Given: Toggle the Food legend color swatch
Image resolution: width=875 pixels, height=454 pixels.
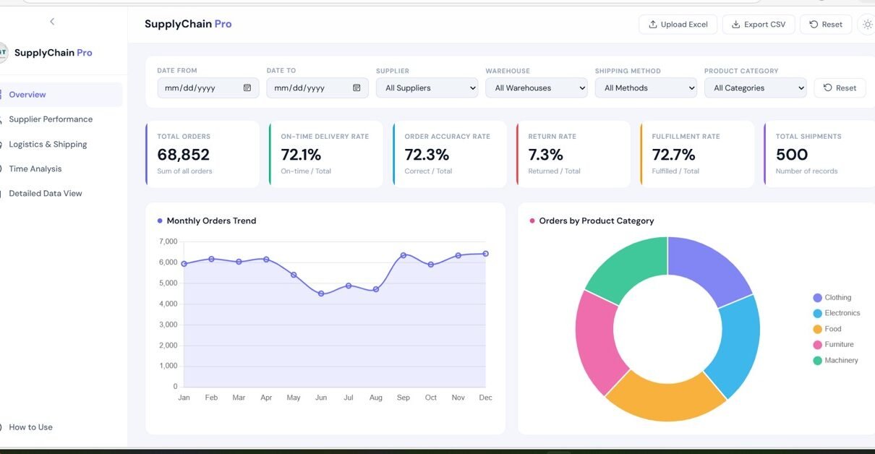Looking at the screenshot, I should [817, 329].
